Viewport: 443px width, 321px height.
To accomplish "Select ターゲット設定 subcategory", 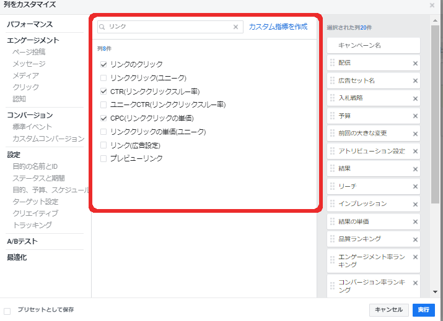I will pyautogui.click(x=35, y=202).
